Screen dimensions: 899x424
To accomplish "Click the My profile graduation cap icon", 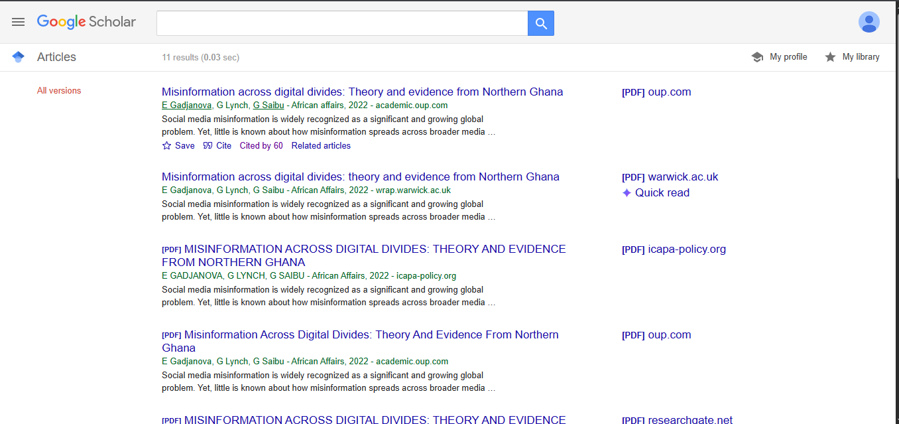I will tap(757, 57).
